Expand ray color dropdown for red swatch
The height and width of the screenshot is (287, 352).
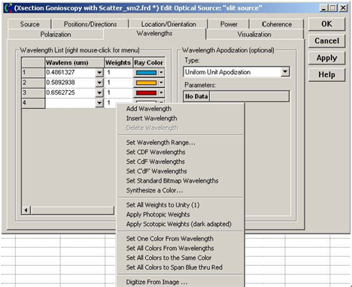click(161, 92)
